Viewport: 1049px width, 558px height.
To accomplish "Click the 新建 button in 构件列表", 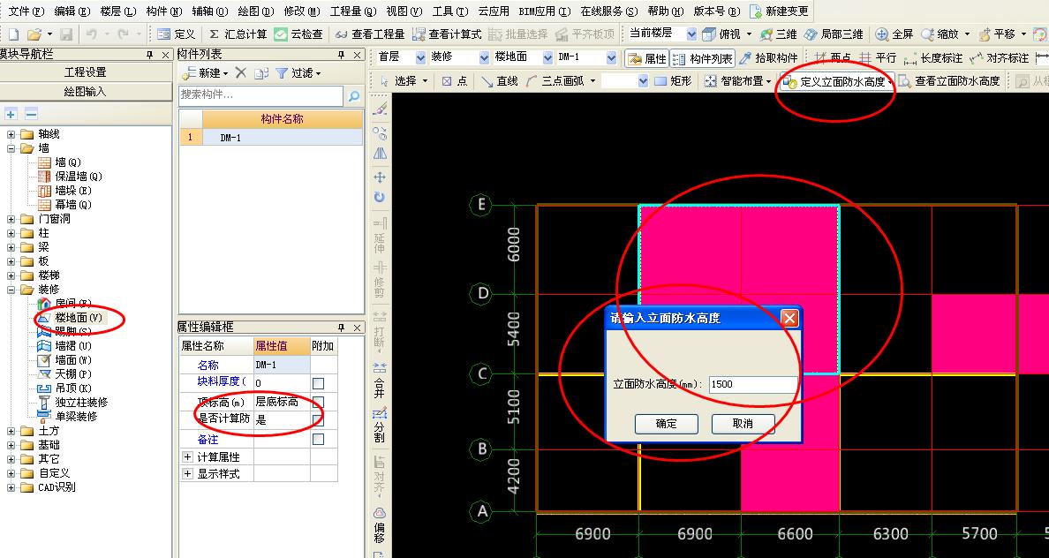I will pyautogui.click(x=205, y=73).
